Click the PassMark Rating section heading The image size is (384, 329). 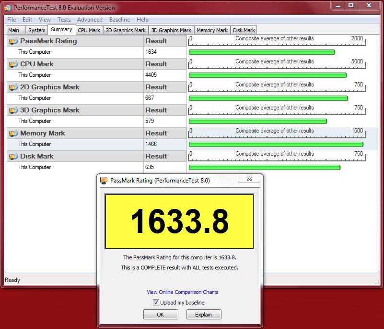tap(48, 41)
